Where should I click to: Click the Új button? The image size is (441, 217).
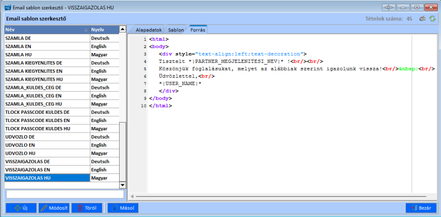tap(21, 208)
